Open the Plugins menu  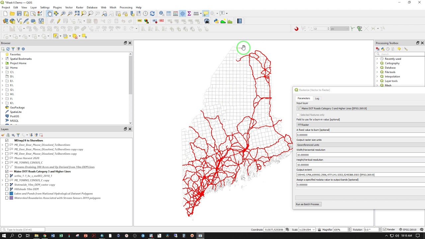[57, 7]
